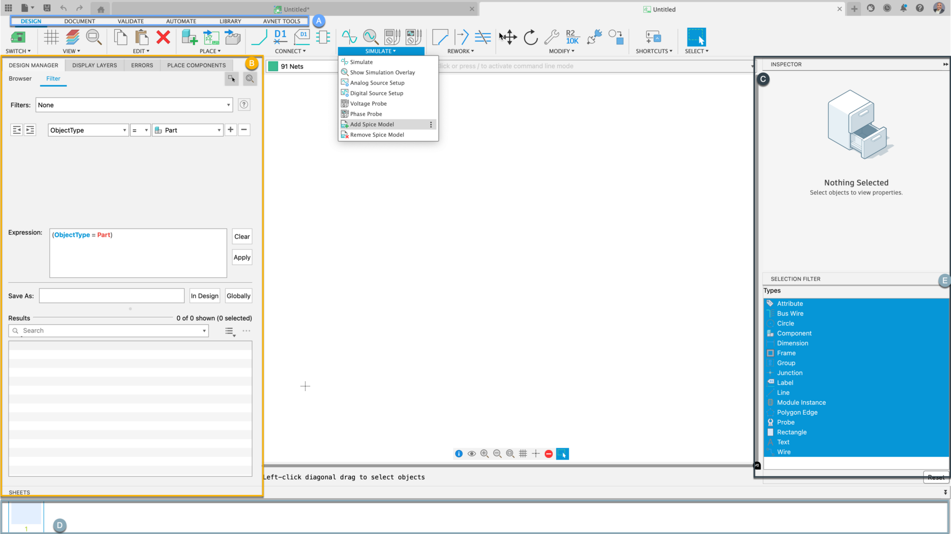Viewport: 951px width, 534px height.
Task: Toggle Wire type in Selection Filter
Action: [x=784, y=452]
